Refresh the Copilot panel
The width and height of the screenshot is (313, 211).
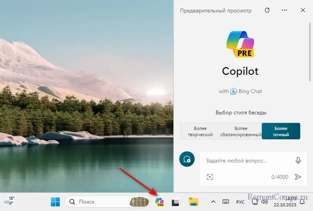(x=267, y=11)
